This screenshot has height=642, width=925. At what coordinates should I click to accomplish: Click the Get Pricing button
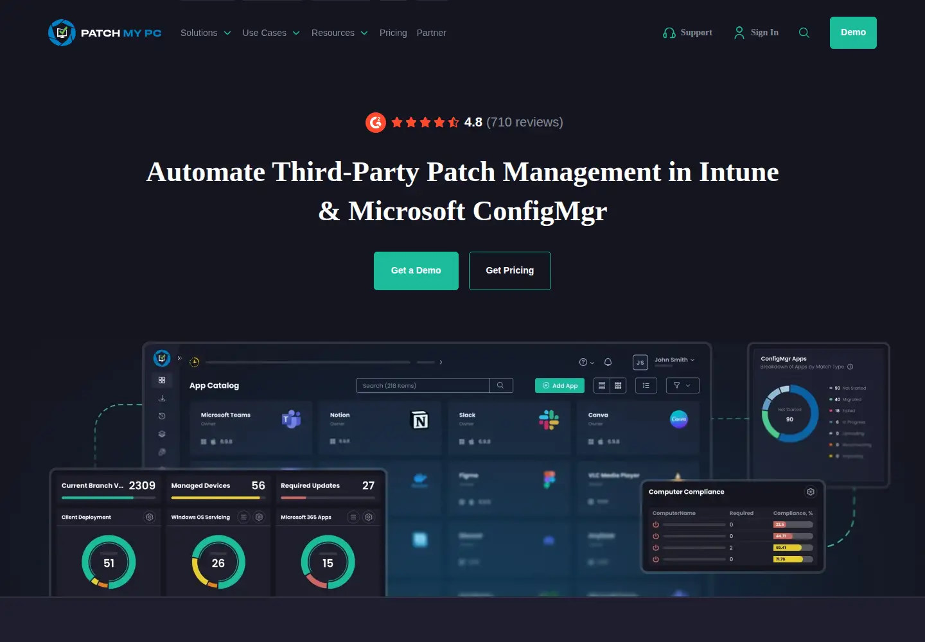(x=510, y=271)
